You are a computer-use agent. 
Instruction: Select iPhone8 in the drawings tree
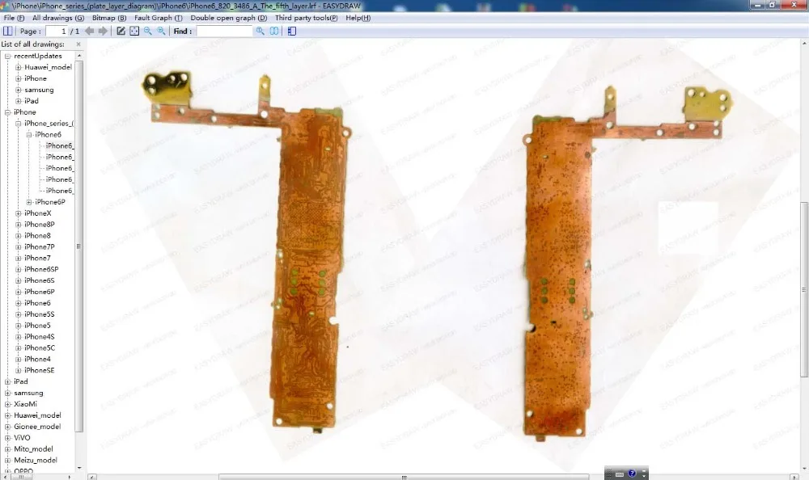point(37,236)
